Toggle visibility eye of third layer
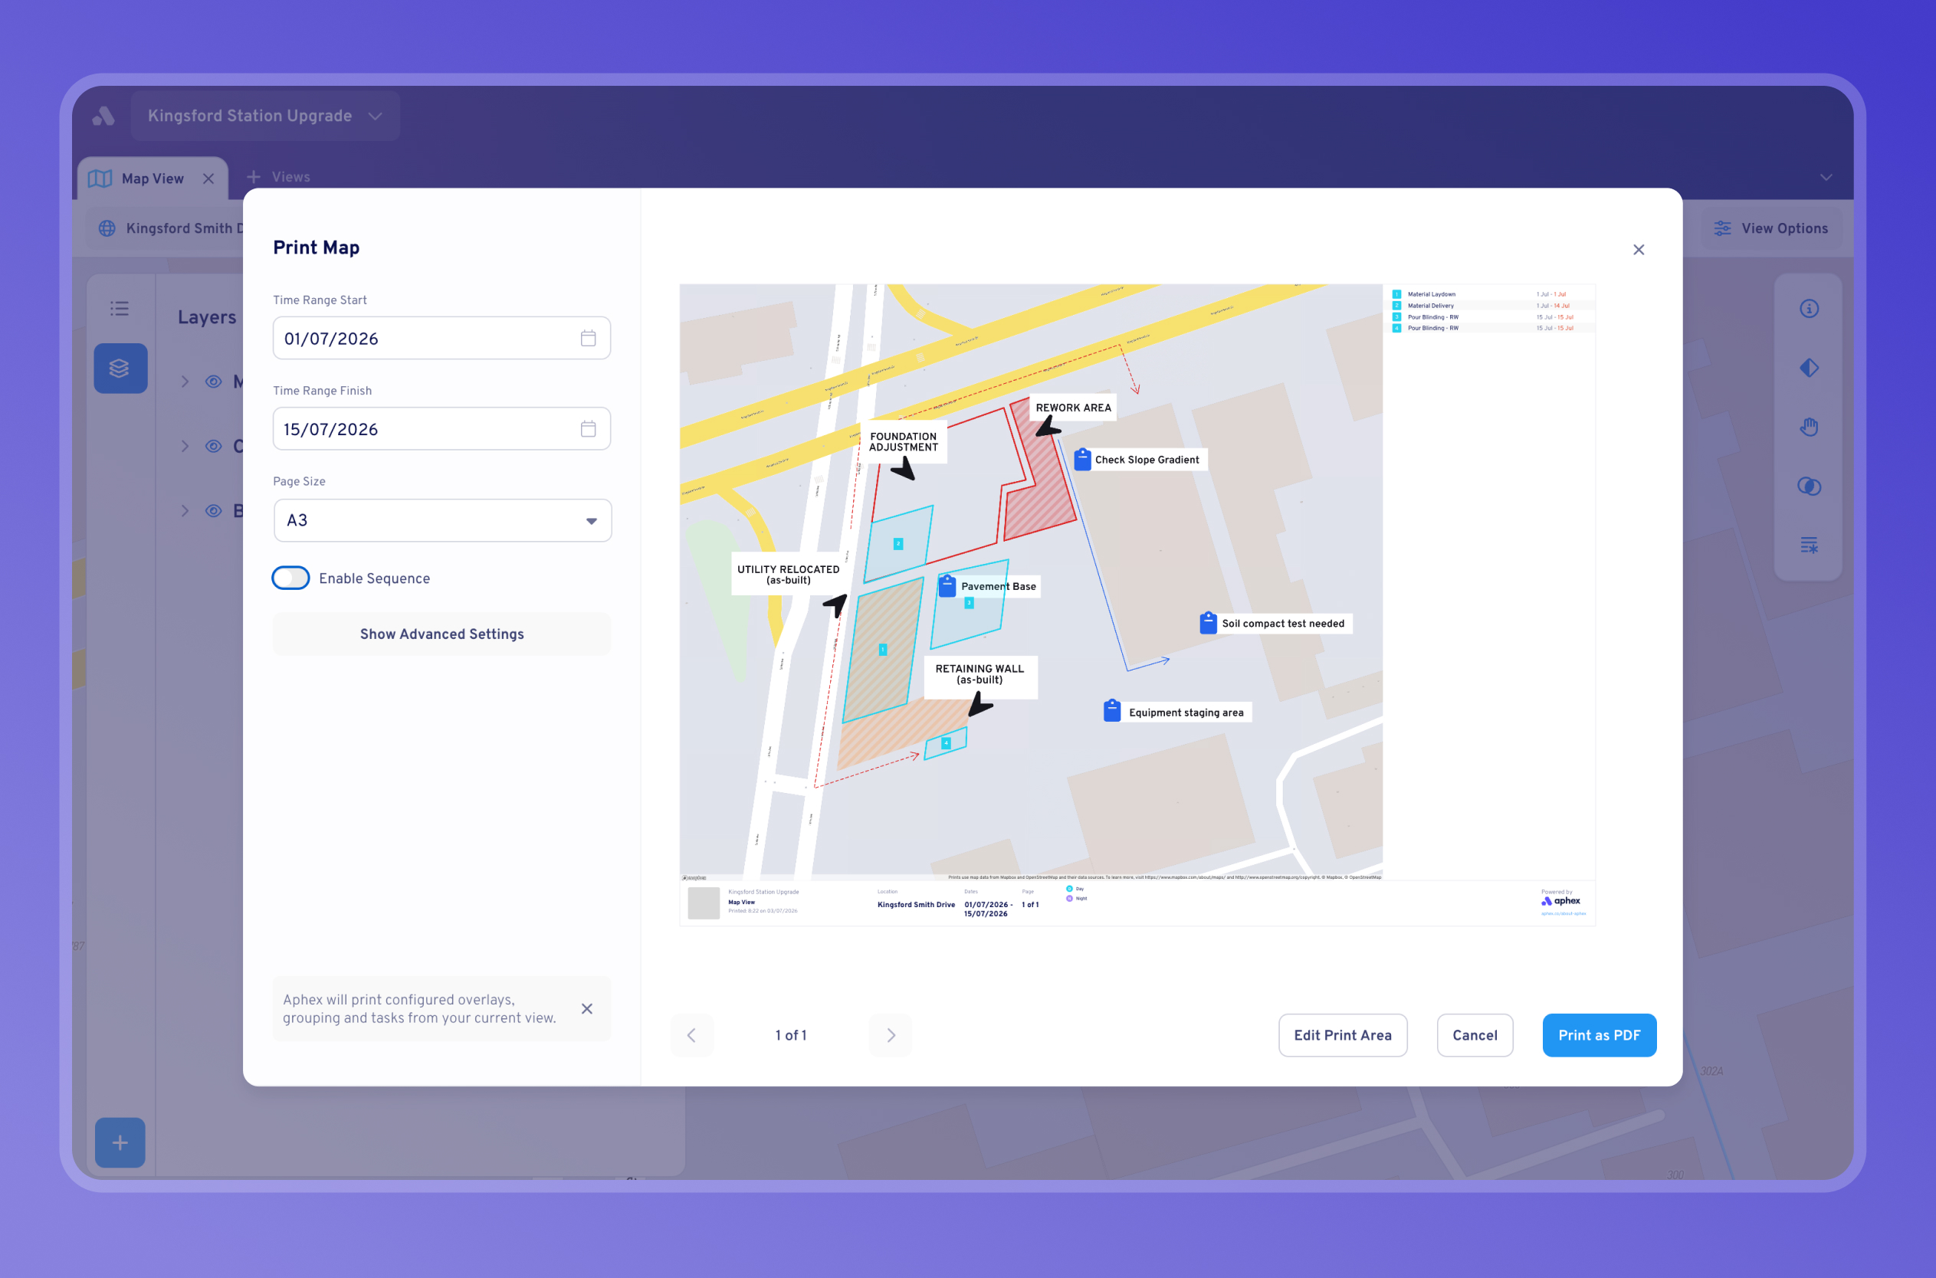Screen dimensions: 1936x1278 (214, 511)
